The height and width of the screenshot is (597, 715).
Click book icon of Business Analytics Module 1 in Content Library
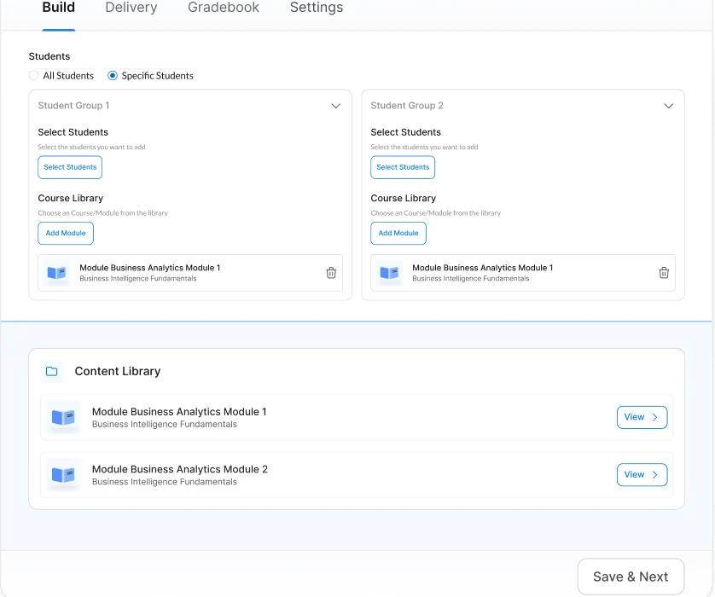[63, 417]
